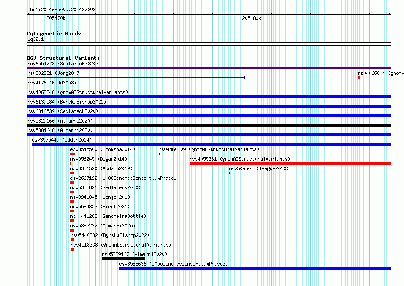
Task: Open the nsv6316539 (Sedlazeck2020) label
Action: click(x=63, y=111)
